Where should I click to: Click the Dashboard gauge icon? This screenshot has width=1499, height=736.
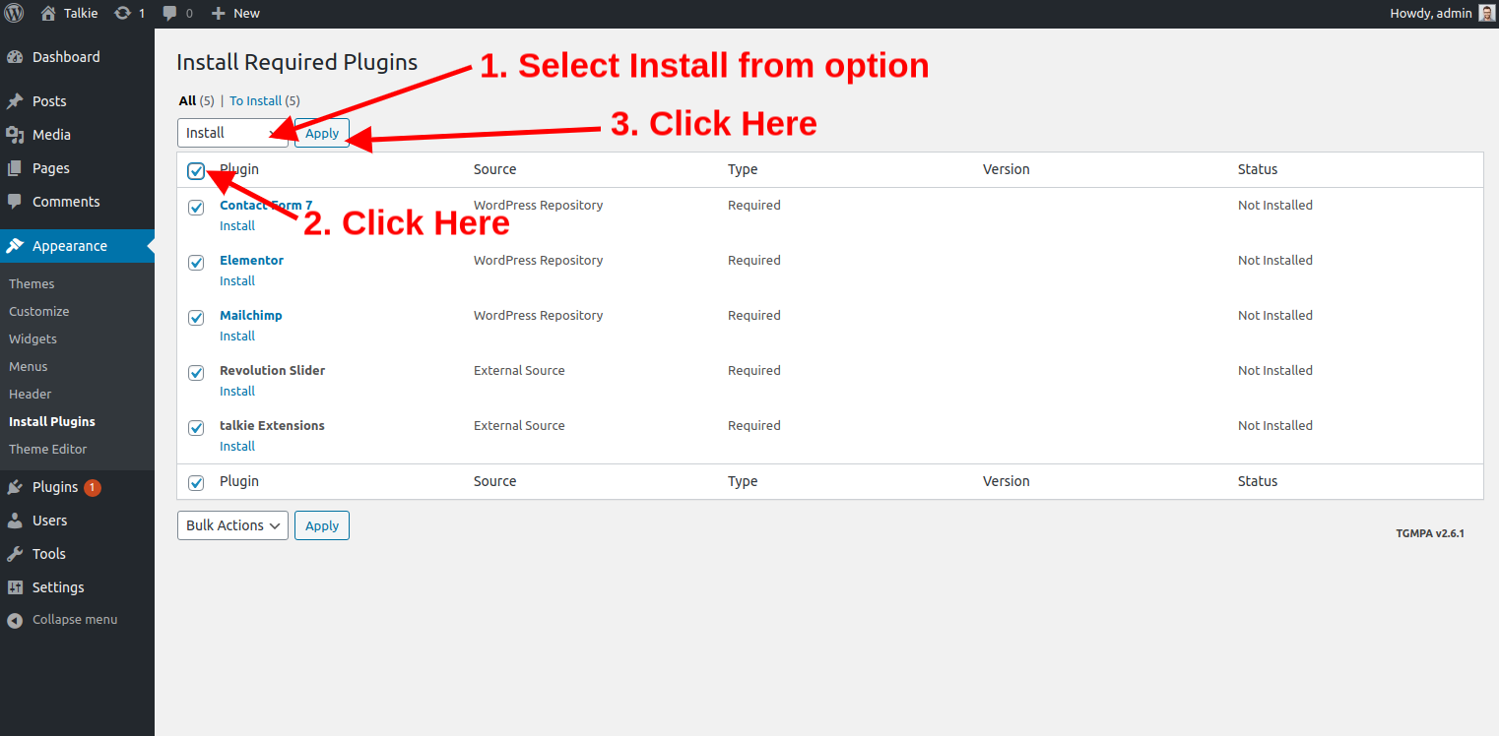pos(15,57)
